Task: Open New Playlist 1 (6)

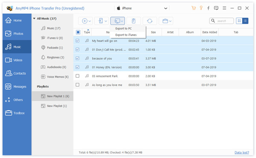Action: click(x=52, y=96)
